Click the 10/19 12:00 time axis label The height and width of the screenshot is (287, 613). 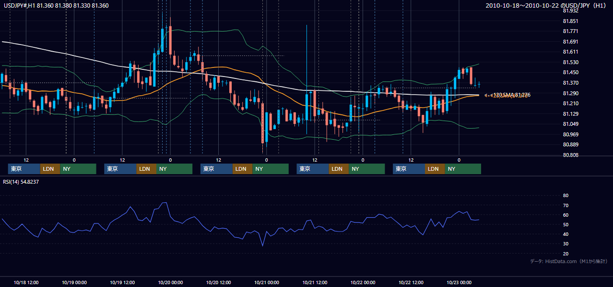click(x=122, y=282)
